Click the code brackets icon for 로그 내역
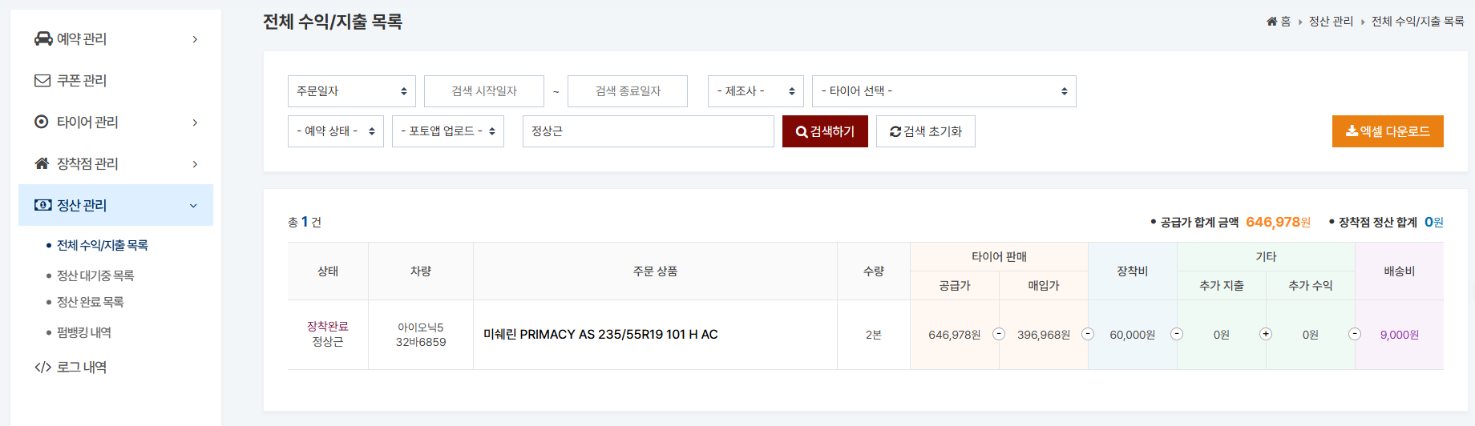The width and height of the screenshot is (1475, 426). (42, 367)
